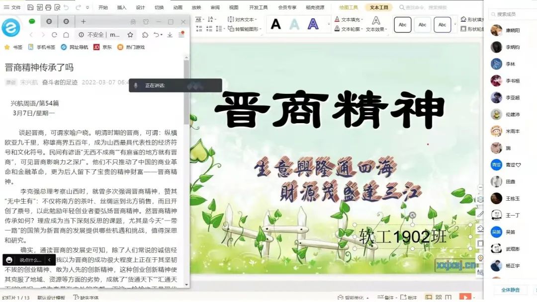Click the browser forward arrow
This screenshot has height=302, width=537.
point(43,35)
